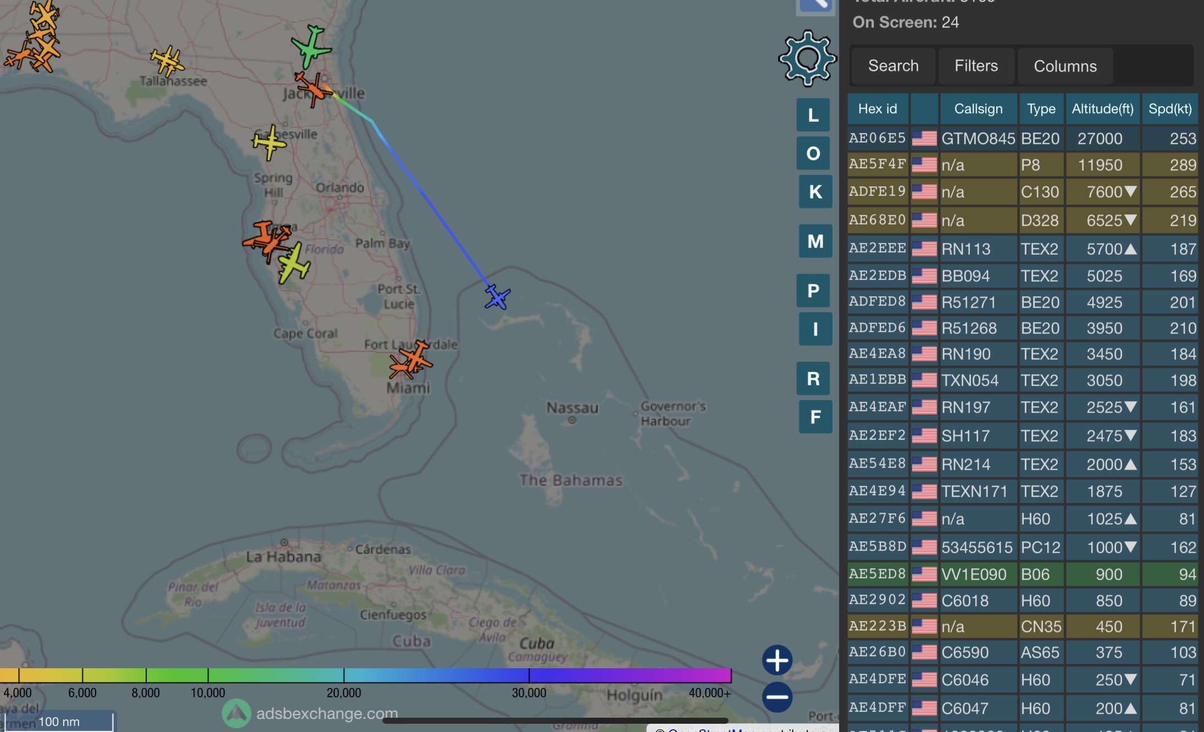1204x732 pixels.
Task: Select callsign C6047 row
Action: (x=1023, y=708)
